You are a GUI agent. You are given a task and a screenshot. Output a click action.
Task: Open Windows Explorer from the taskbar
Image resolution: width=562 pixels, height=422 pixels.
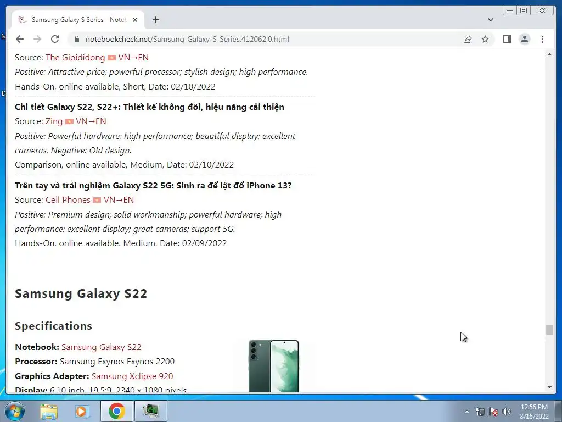tap(49, 411)
